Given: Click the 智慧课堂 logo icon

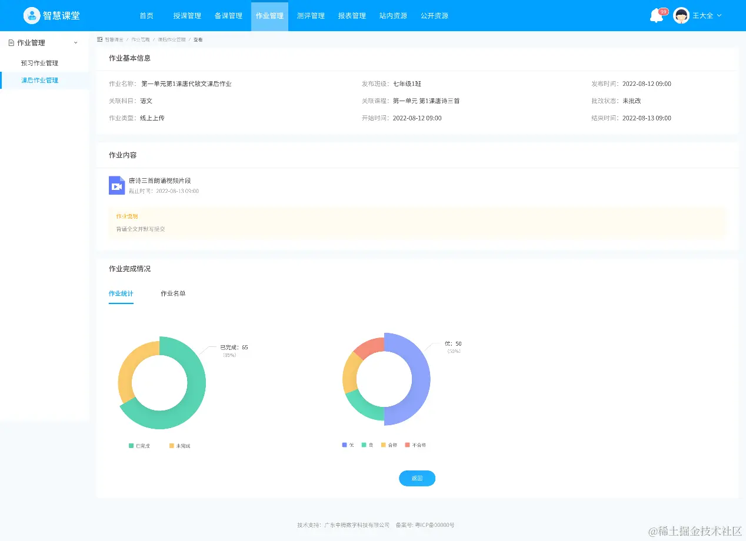Looking at the screenshot, I should pos(32,16).
